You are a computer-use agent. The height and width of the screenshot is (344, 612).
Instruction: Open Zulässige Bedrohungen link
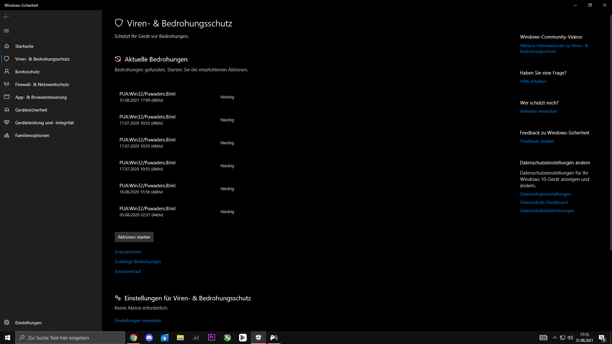point(138,262)
